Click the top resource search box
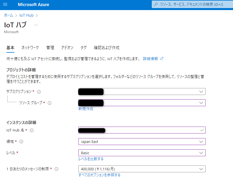 [x=192, y=4]
